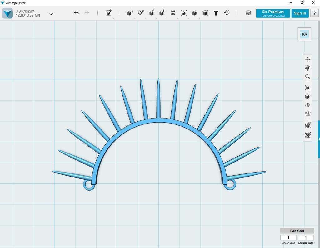The image size is (320, 248).
Task: Click the Linear Snap value field
Action: pos(288,238)
